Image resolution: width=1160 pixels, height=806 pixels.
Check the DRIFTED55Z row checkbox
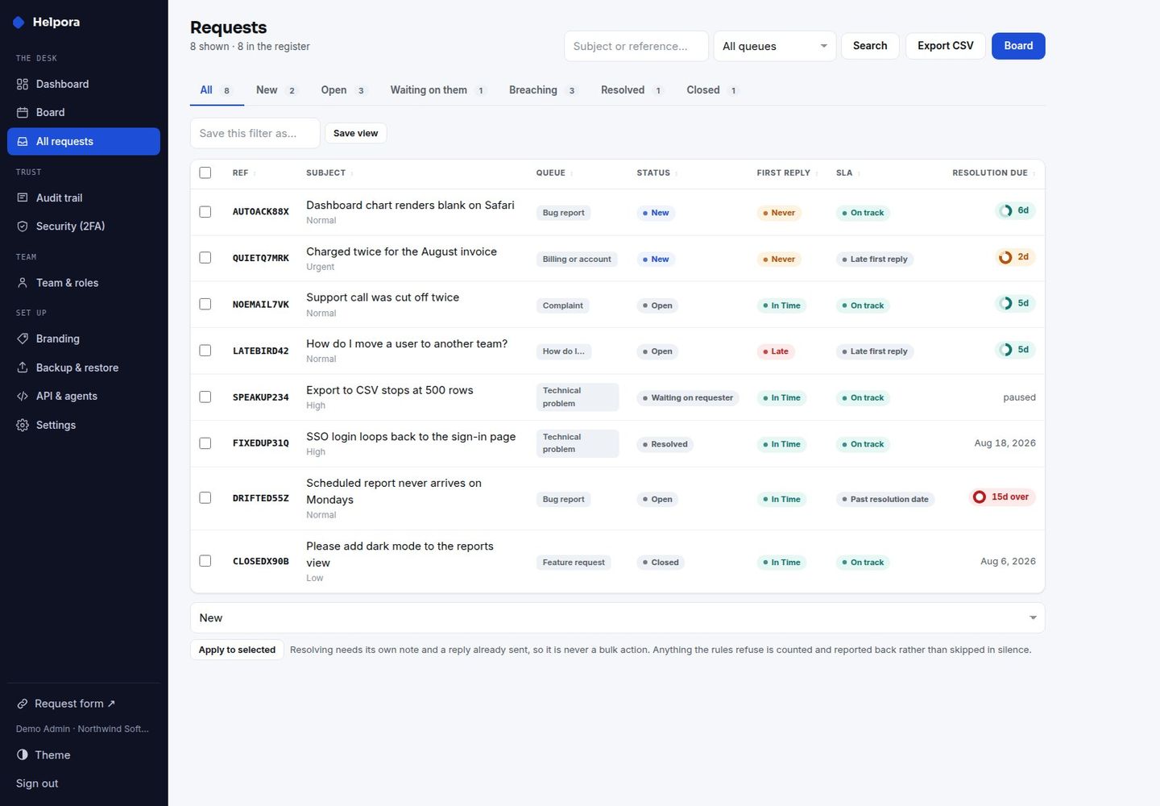coord(205,498)
